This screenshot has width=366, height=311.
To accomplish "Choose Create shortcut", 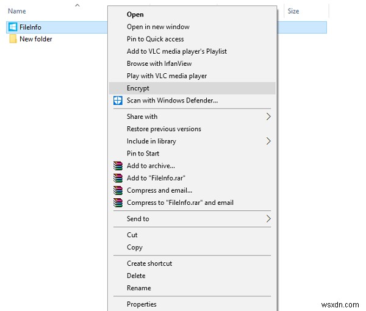I will point(192,263).
